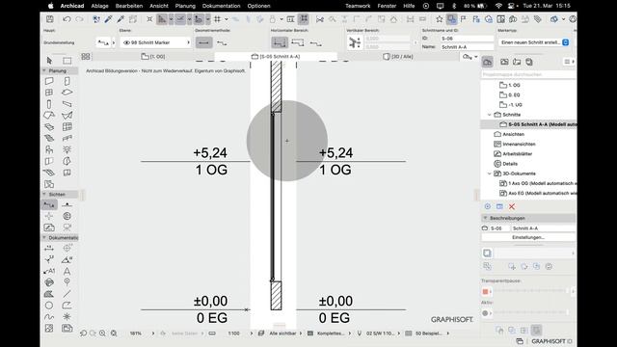Select the Arrow tool in the toolbox

pyautogui.click(x=49, y=60)
